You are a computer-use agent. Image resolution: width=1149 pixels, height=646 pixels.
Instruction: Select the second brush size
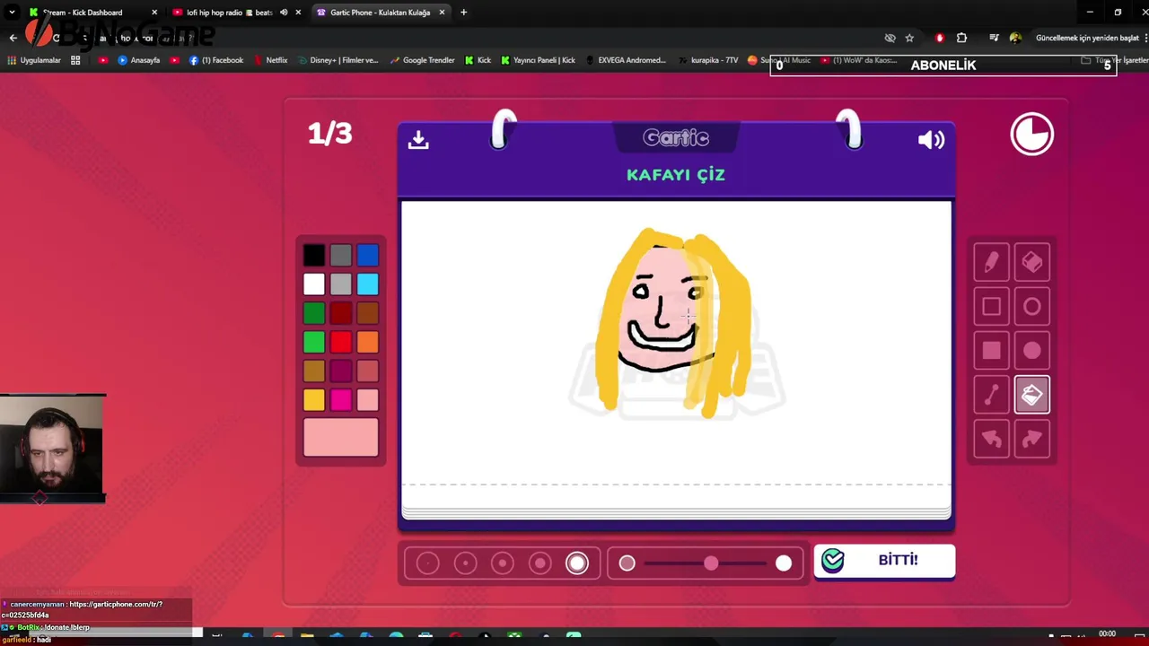(465, 563)
